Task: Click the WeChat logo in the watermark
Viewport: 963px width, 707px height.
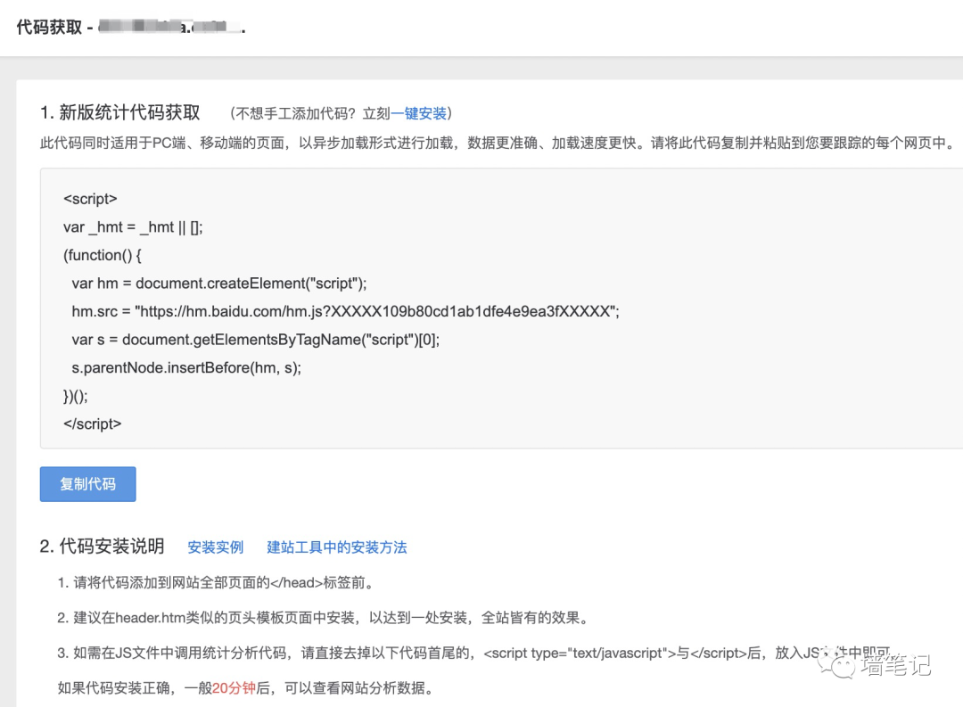Action: point(837,664)
